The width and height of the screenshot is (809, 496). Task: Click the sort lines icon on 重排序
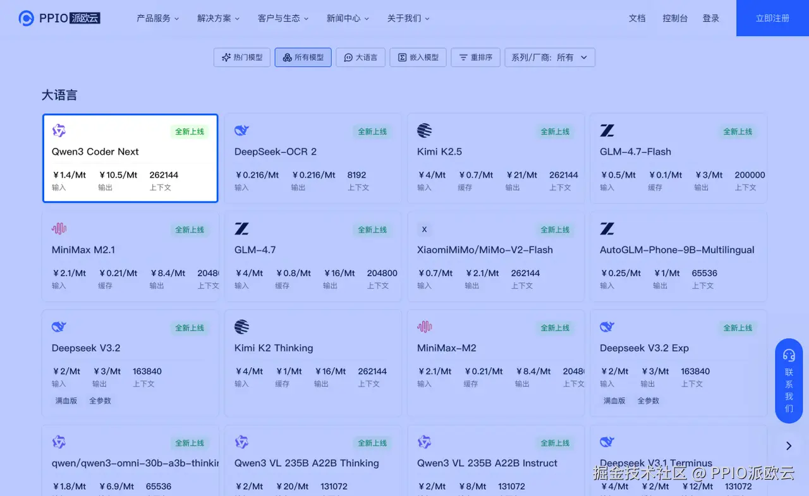click(x=463, y=57)
